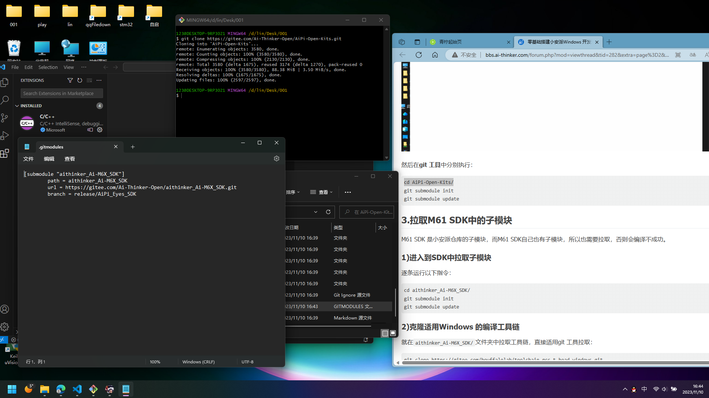This screenshot has width=709, height=398.
Task: Open Windows Start menu
Action: click(12, 389)
